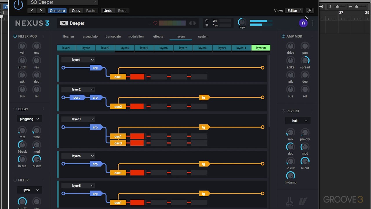The height and width of the screenshot is (209, 371).
Task: Open the lp24 filter type dropdown
Action: pyautogui.click(x=29, y=190)
